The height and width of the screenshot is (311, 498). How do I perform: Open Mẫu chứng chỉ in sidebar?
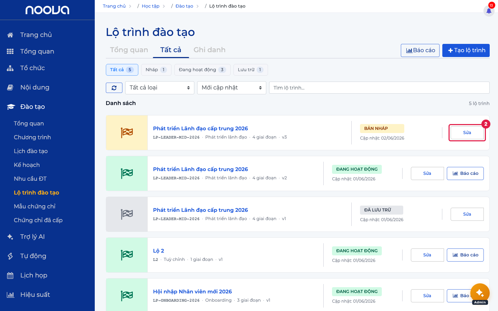[x=35, y=207]
